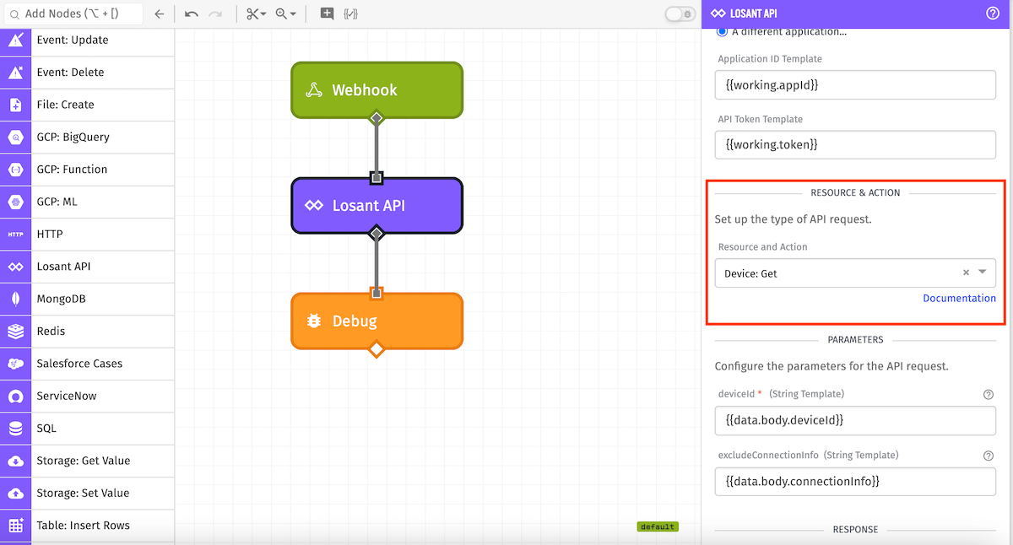Viewport: 1013px width, 545px height.
Task: Select the GCP: Function node icon
Action: coord(15,170)
